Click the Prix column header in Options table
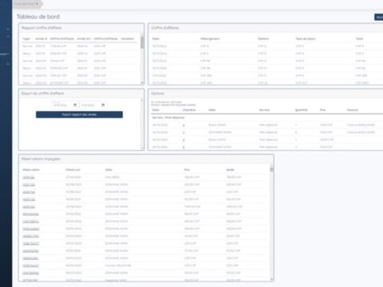The image size is (383, 287). [322, 110]
